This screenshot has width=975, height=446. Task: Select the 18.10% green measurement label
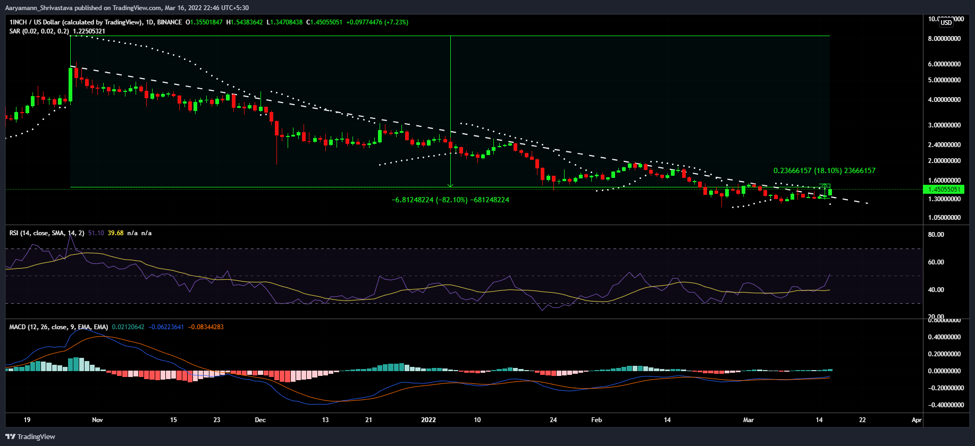[824, 171]
